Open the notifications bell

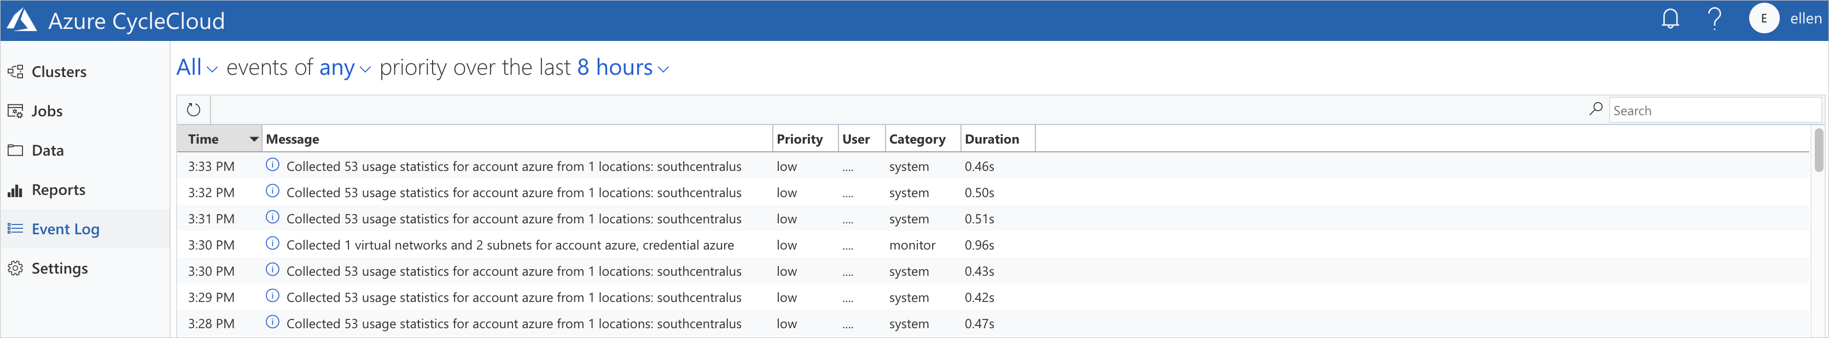1670,19
